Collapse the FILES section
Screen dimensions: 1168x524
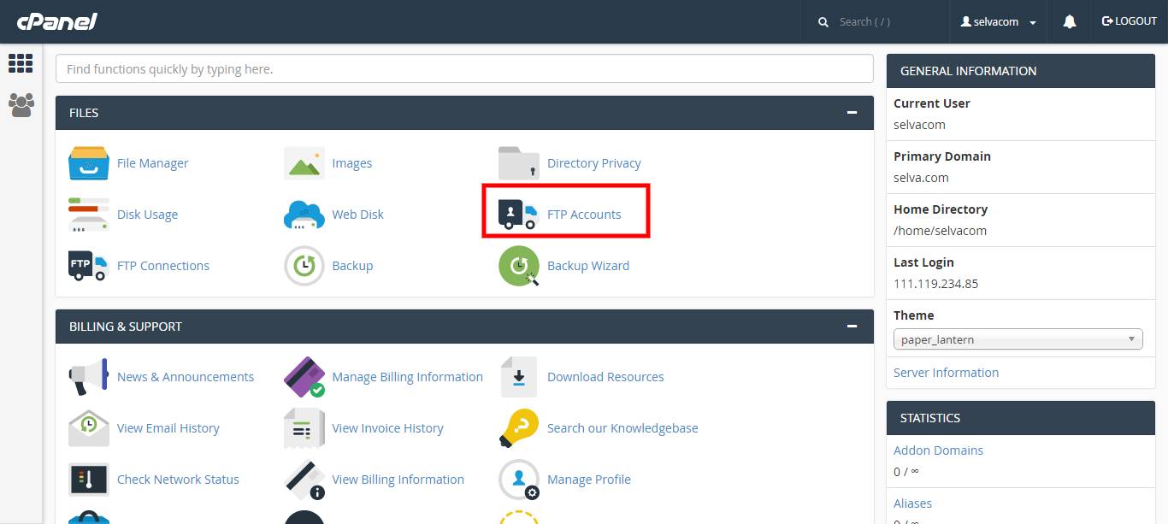852,113
